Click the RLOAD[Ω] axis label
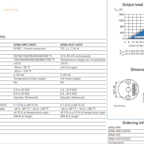This screenshot has width=144, height=144. click(118, 10)
